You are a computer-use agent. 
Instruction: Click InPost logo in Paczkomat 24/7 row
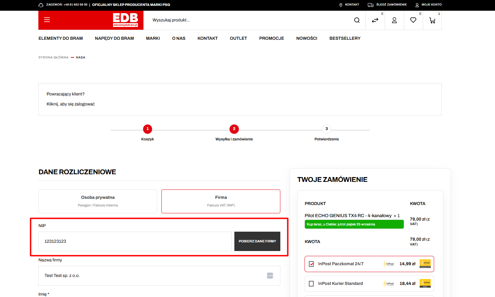point(389,264)
